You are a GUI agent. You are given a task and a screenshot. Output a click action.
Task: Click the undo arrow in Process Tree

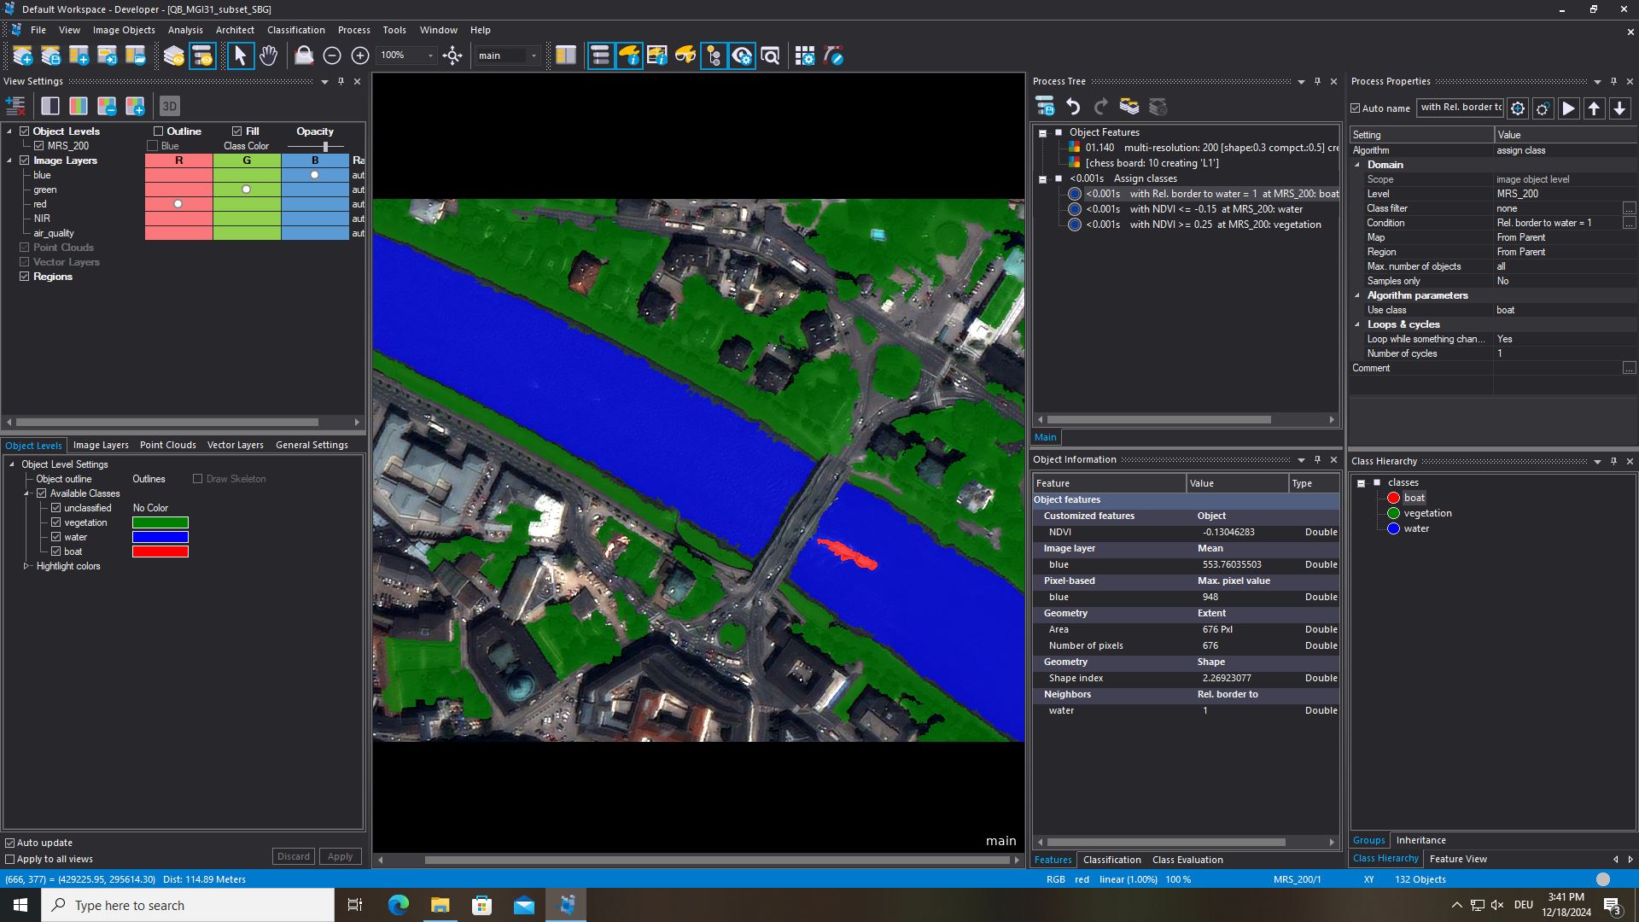click(x=1073, y=107)
